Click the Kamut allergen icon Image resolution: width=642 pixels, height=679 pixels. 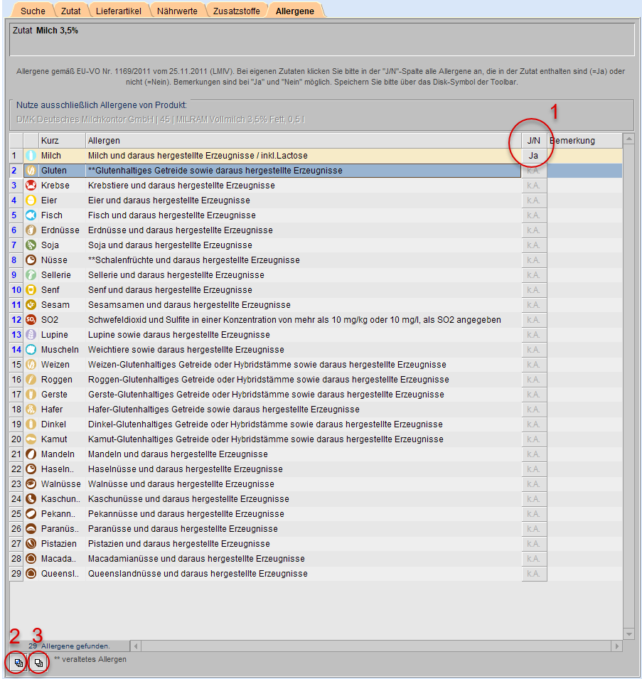click(x=31, y=439)
